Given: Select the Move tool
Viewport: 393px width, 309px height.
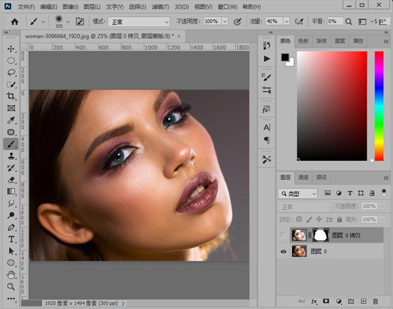Looking at the screenshot, I should pyautogui.click(x=11, y=49).
